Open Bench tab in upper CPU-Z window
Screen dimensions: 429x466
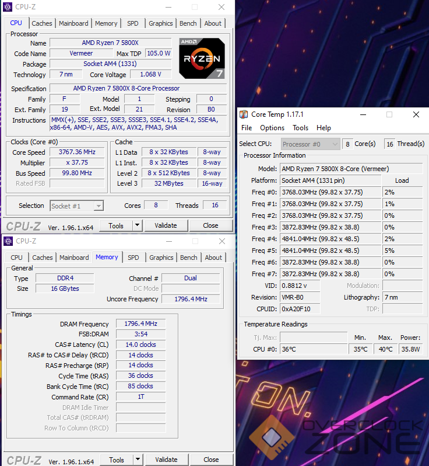pos(188,23)
